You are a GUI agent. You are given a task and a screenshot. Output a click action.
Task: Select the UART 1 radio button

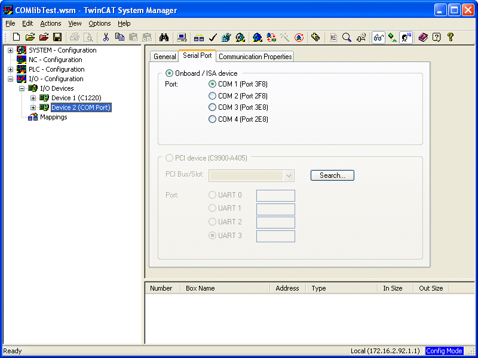point(212,208)
